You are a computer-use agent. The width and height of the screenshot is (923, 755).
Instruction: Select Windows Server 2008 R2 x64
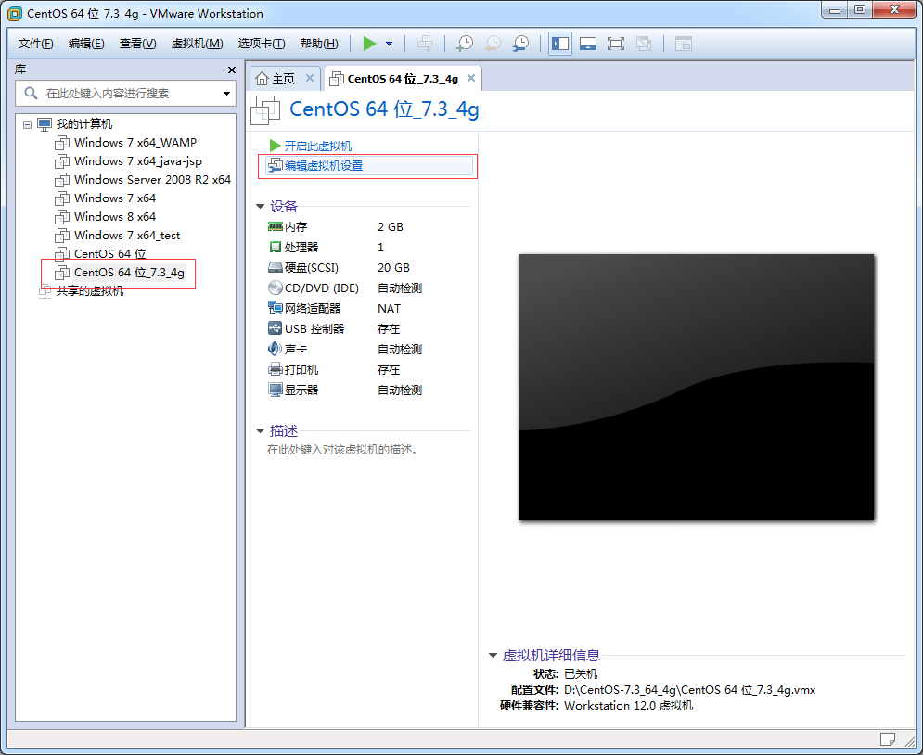(x=143, y=180)
